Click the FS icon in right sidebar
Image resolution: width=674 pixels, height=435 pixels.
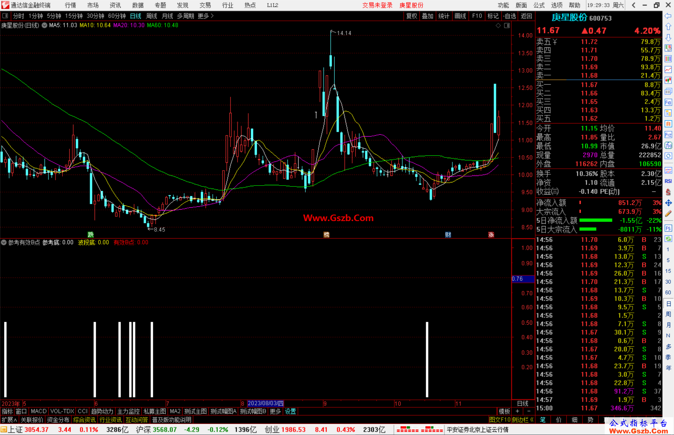pos(668,228)
